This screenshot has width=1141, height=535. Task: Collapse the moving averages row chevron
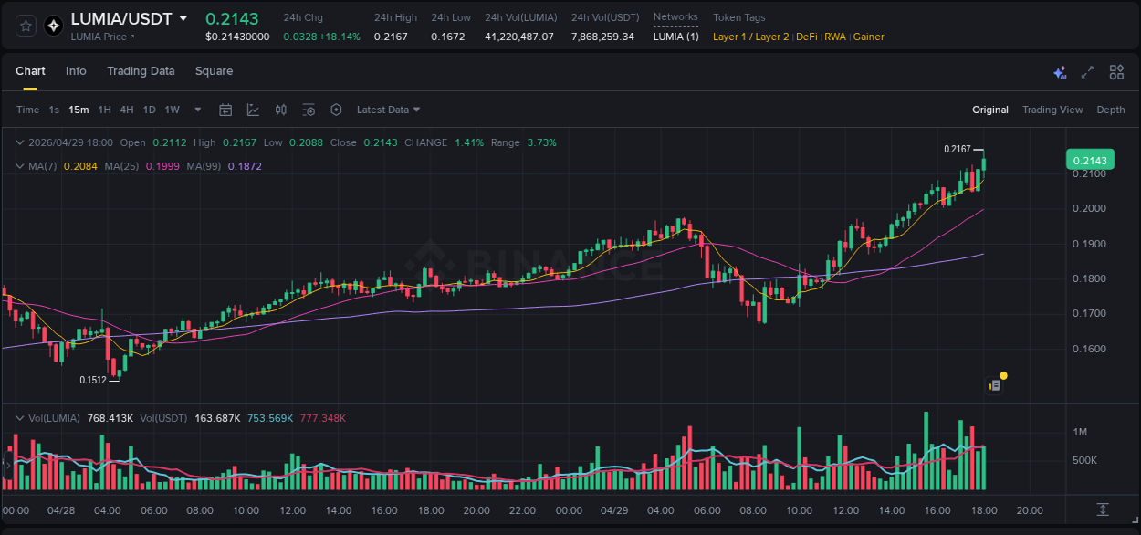(19, 167)
